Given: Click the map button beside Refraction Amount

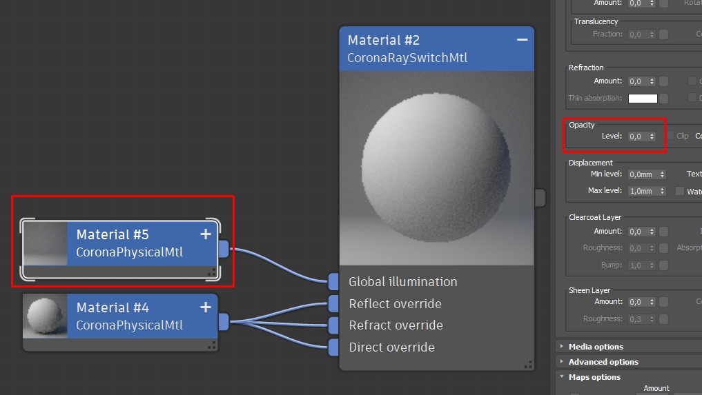Looking at the screenshot, I should pyautogui.click(x=664, y=81).
